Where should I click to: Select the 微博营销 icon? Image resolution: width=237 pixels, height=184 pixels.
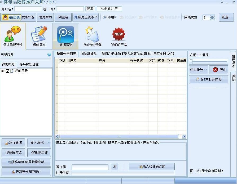tap(66, 36)
